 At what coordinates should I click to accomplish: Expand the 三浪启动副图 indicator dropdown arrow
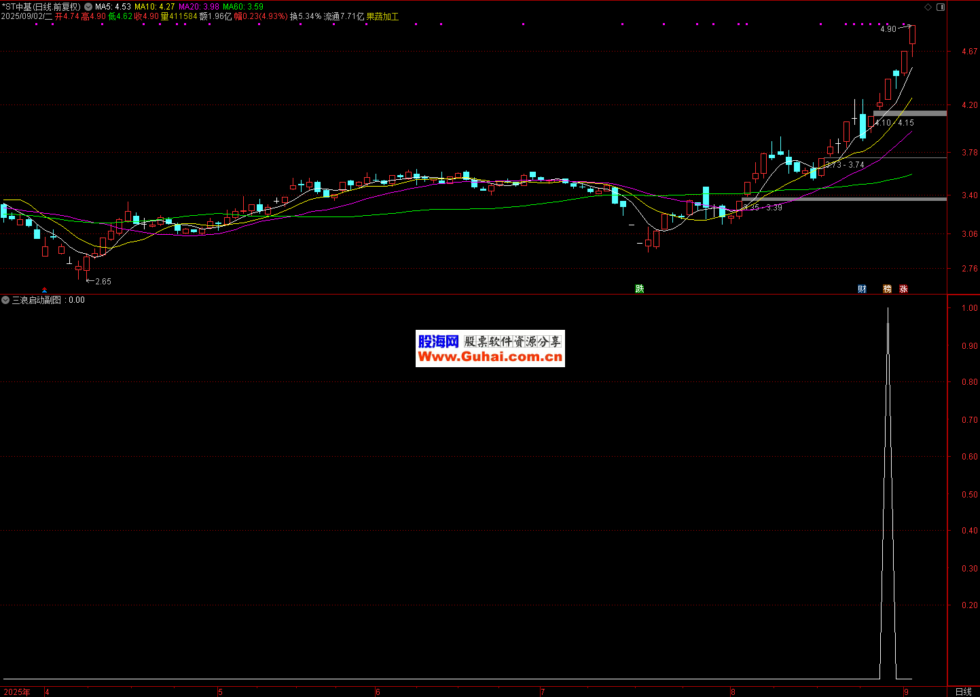click(x=5, y=300)
